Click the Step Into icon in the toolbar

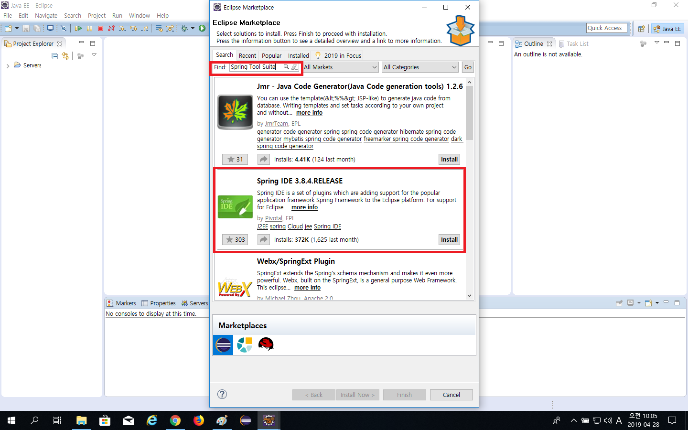tap(122, 28)
